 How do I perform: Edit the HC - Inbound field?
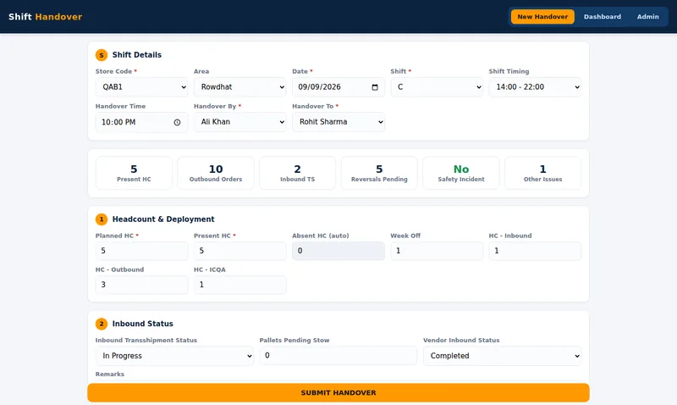(x=535, y=251)
